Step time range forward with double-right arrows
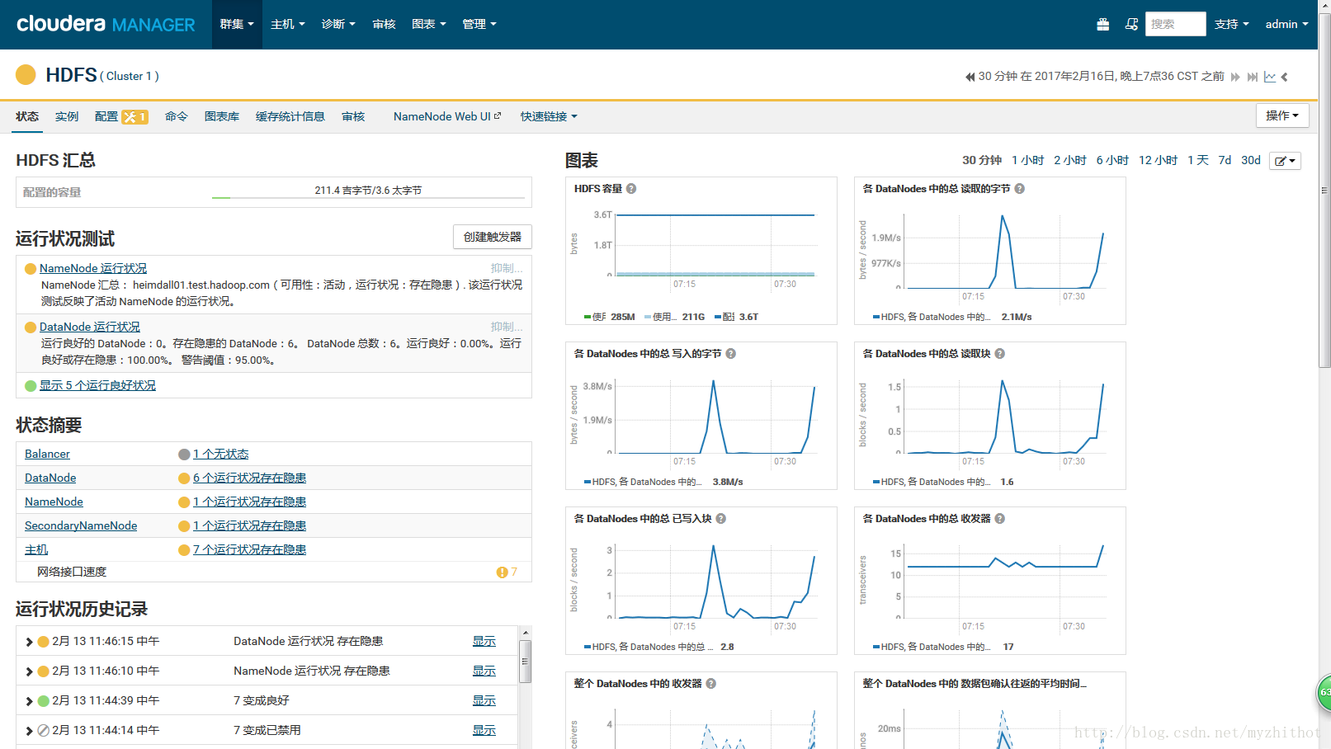The height and width of the screenshot is (749, 1331). coord(1235,77)
